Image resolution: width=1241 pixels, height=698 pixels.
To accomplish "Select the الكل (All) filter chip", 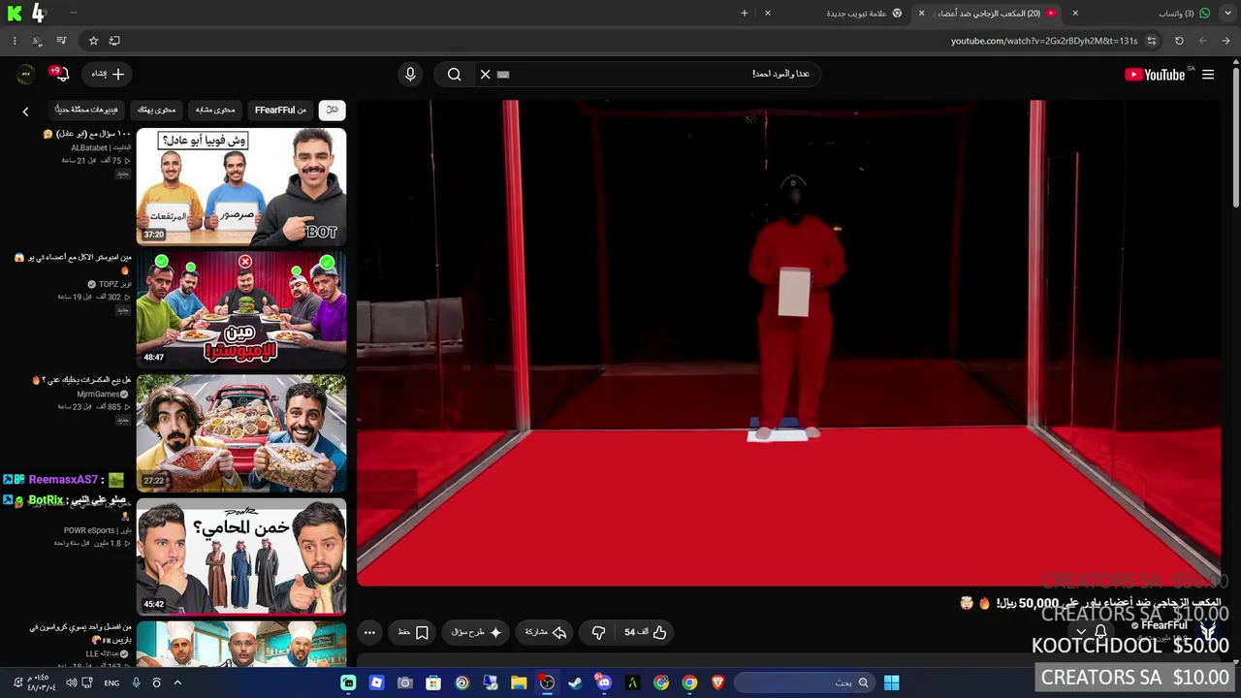I will click(x=332, y=110).
